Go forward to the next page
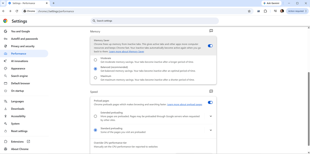 pyautogui.click(x=10, y=11)
